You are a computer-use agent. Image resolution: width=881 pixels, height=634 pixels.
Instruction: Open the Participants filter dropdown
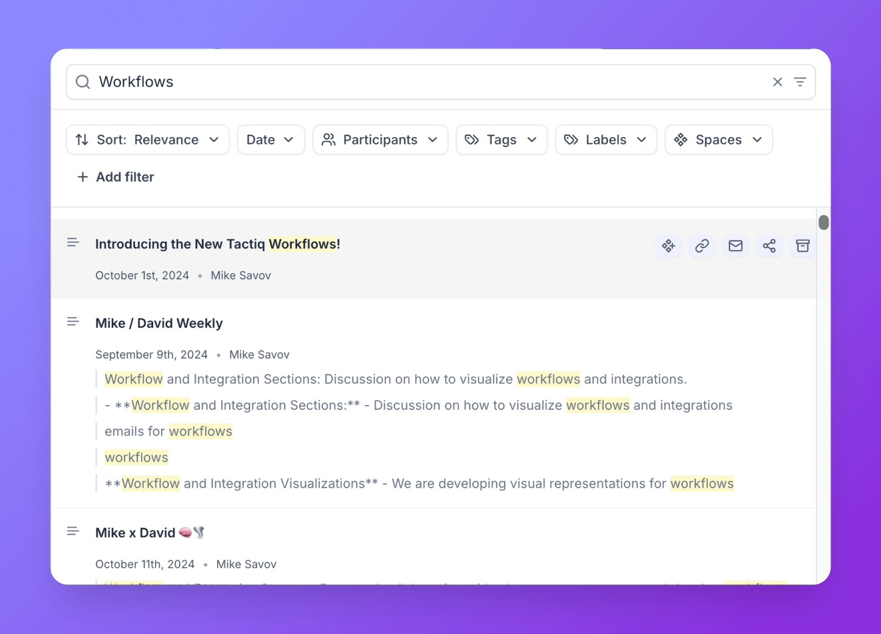point(380,140)
